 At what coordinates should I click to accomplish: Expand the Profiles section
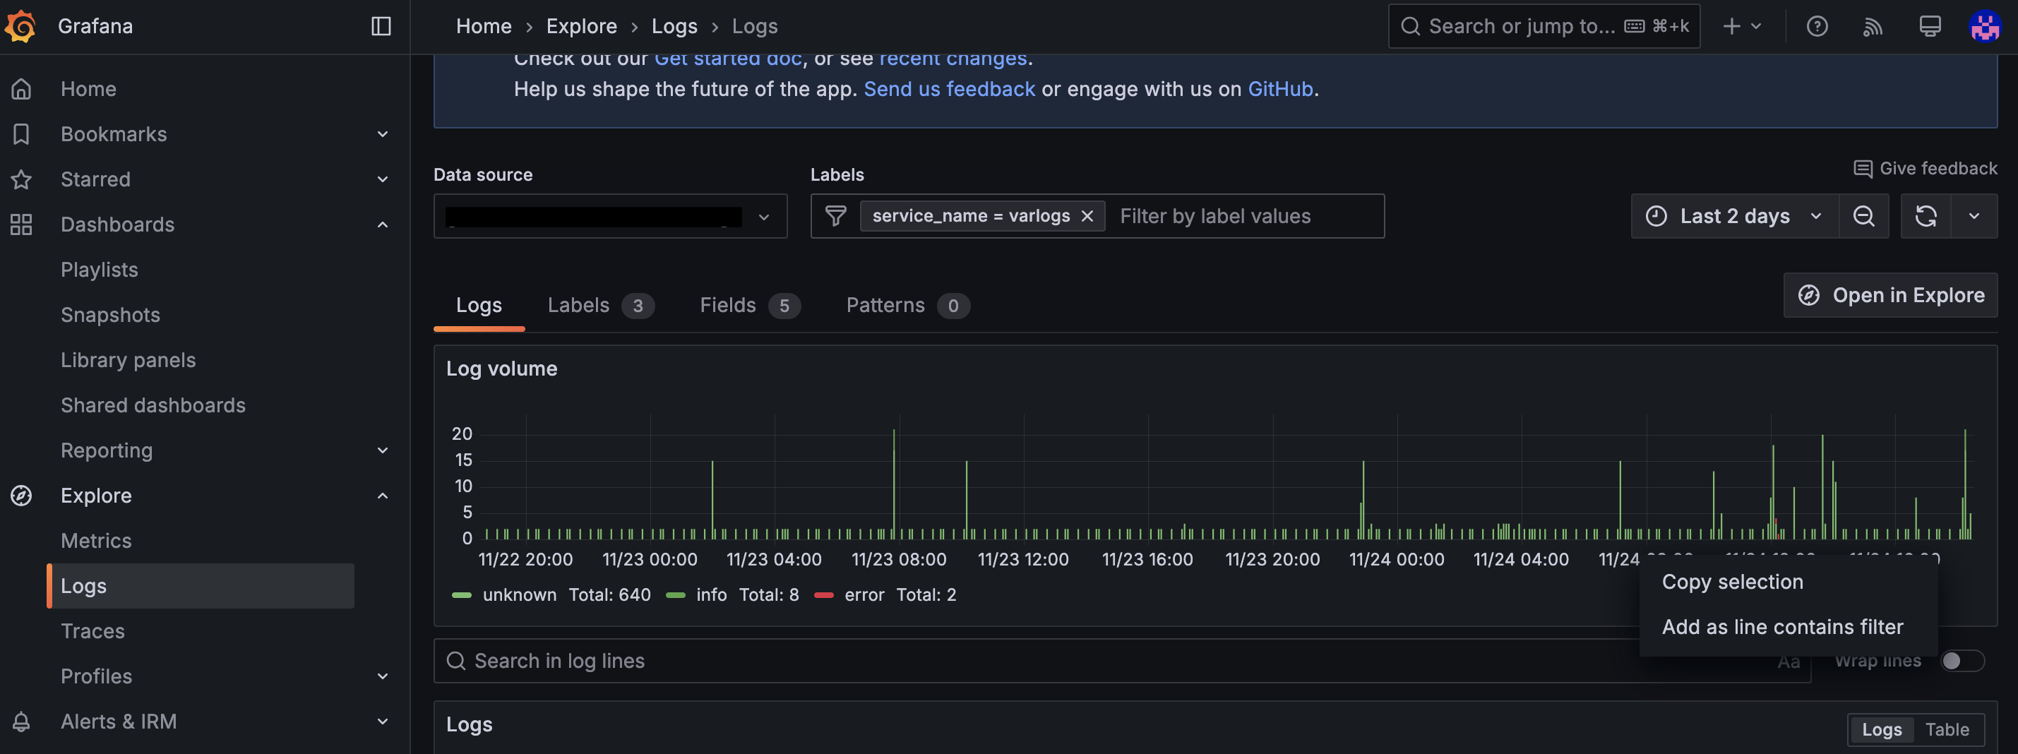[x=382, y=676]
